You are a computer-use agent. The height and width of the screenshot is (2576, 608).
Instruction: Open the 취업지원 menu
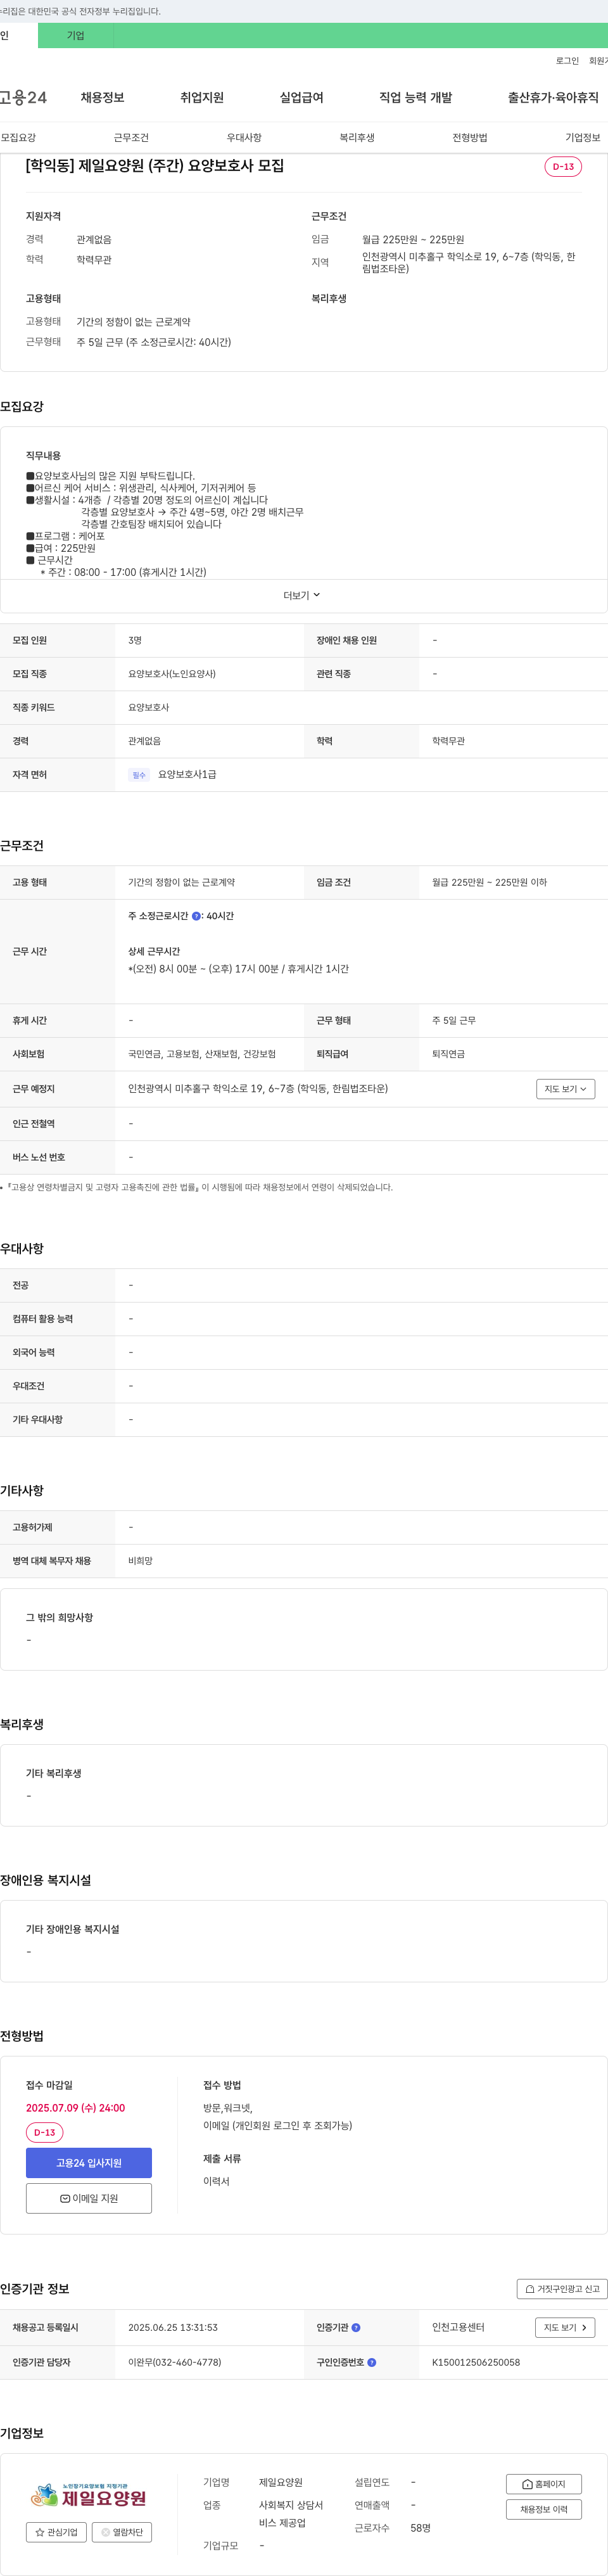coord(202,97)
